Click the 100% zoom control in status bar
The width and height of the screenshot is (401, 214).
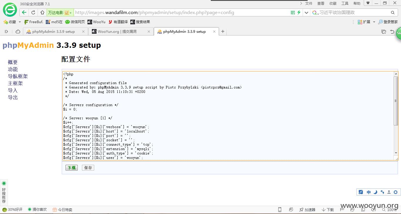point(390,210)
